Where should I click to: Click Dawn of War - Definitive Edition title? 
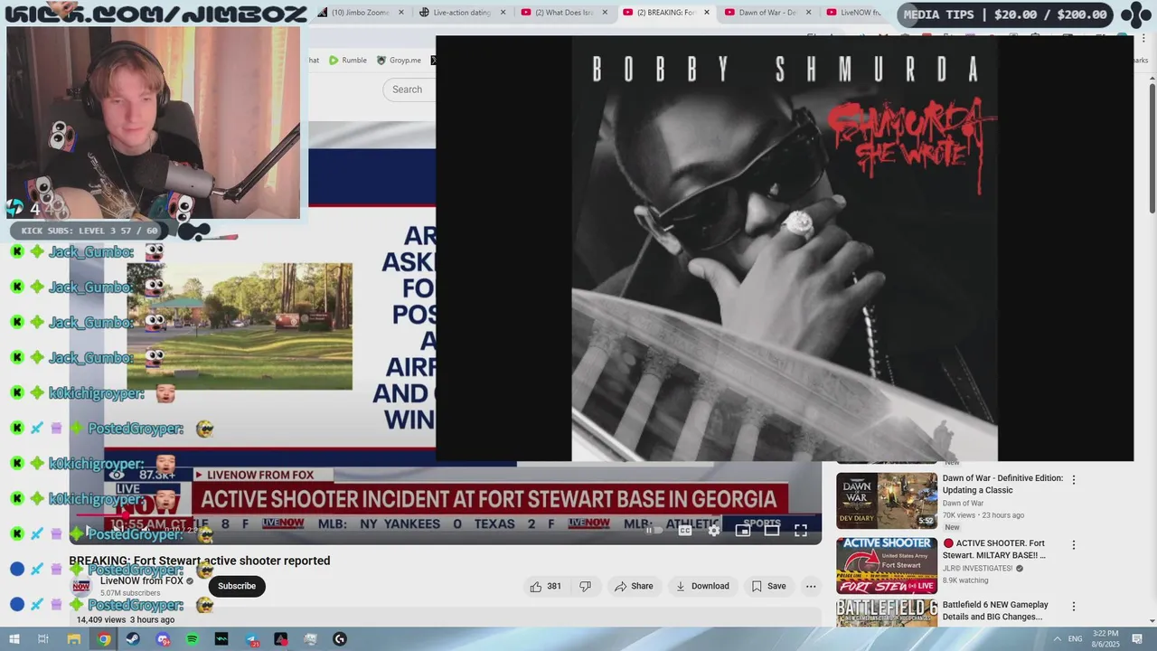pos(1002,485)
